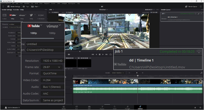Open the Render range Entire Timeline dropdown

pos(118,73)
